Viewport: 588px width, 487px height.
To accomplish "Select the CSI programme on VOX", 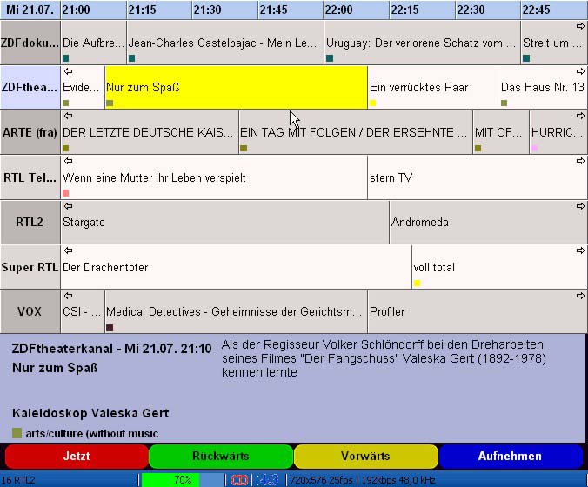I will pyautogui.click(x=83, y=311).
